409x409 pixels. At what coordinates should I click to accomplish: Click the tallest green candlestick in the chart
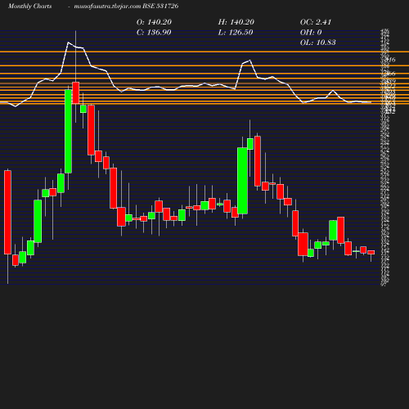click(68, 131)
